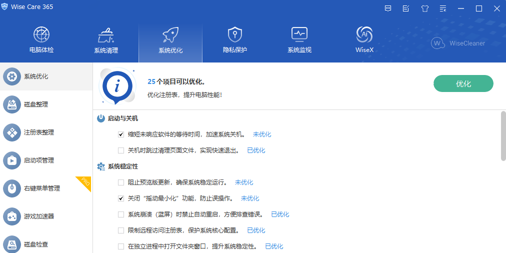Click the 启动项管理 sidebar icon
506x253 pixels.
point(12,160)
